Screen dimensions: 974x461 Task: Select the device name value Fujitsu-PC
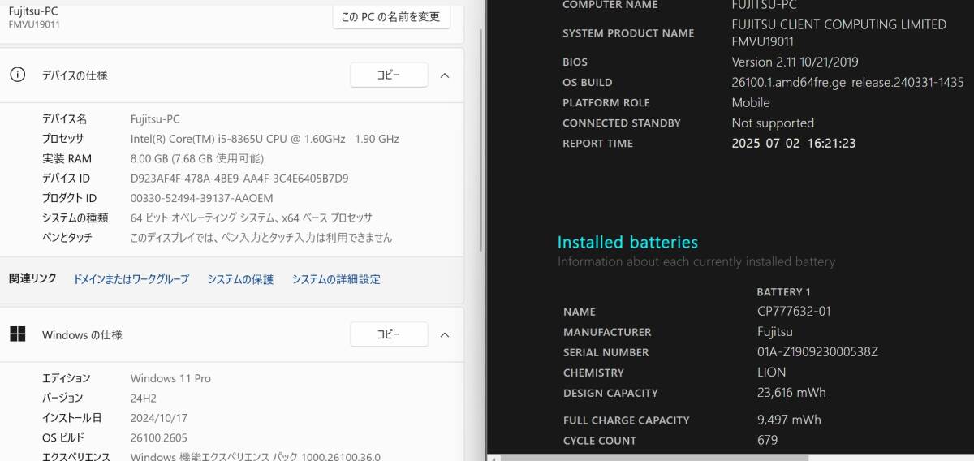coord(155,119)
